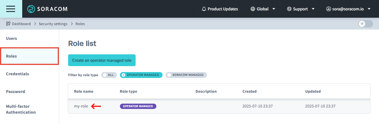
Task: Click the Dashboard breadcrumb grid icon
Action: (x=8, y=24)
